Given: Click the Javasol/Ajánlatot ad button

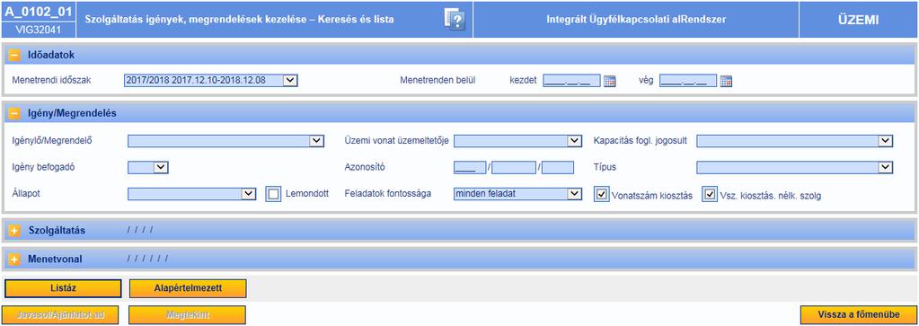Looking at the screenshot, I should [61, 315].
